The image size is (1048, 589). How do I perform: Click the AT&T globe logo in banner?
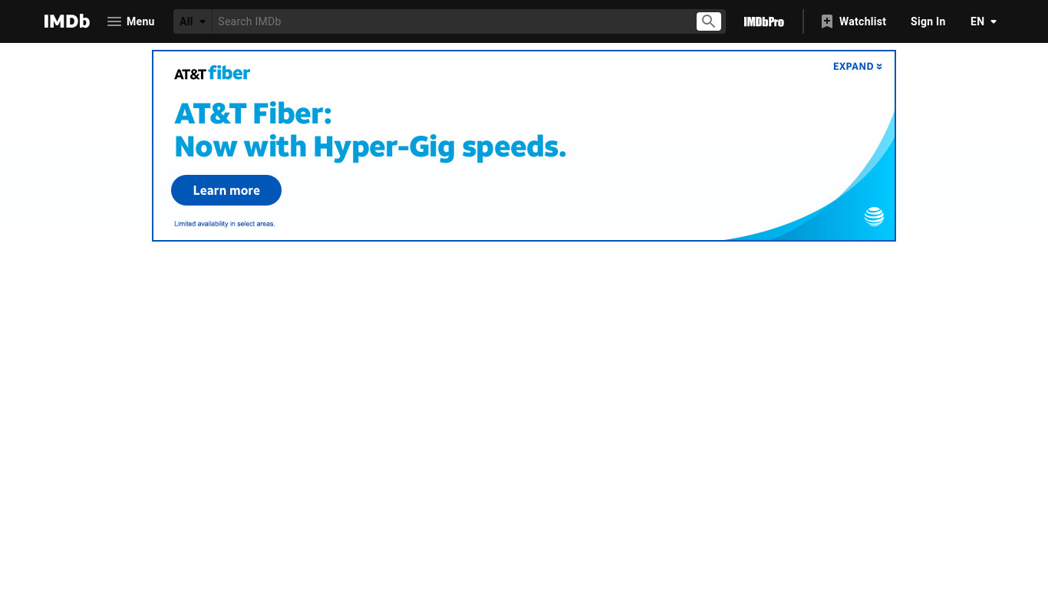click(875, 216)
